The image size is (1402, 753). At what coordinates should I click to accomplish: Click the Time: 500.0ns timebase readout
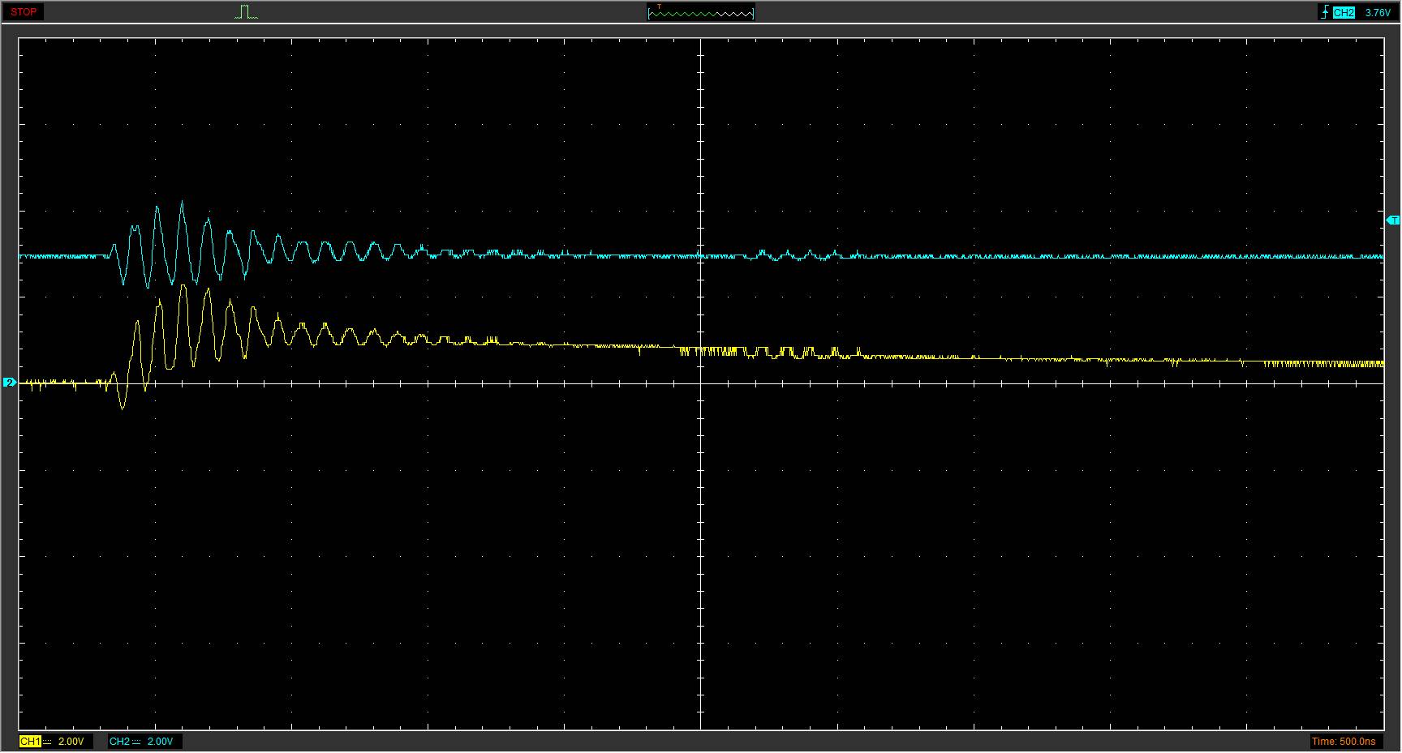coord(1343,742)
